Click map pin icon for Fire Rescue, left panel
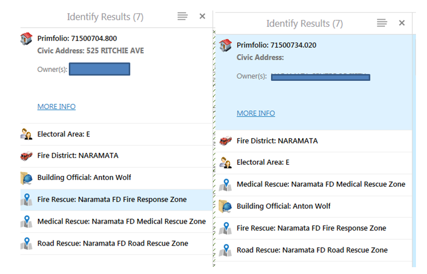 [26, 199]
